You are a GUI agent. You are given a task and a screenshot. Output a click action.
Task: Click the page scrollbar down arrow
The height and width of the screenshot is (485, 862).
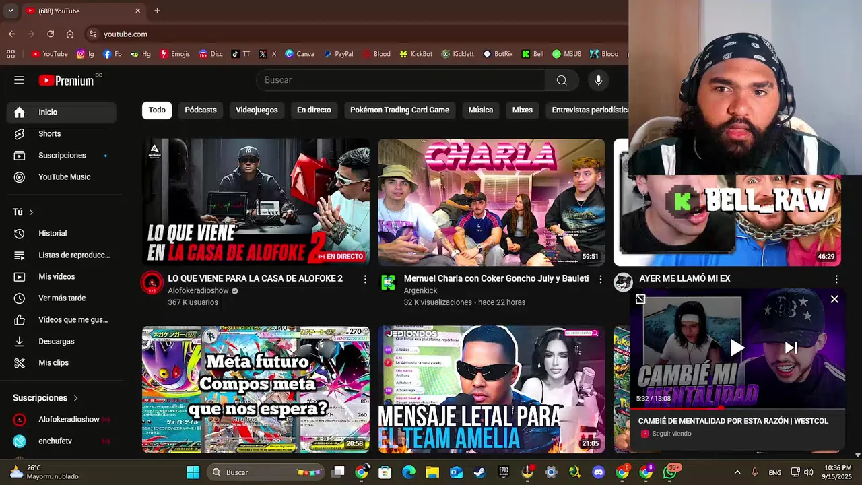[857, 455]
